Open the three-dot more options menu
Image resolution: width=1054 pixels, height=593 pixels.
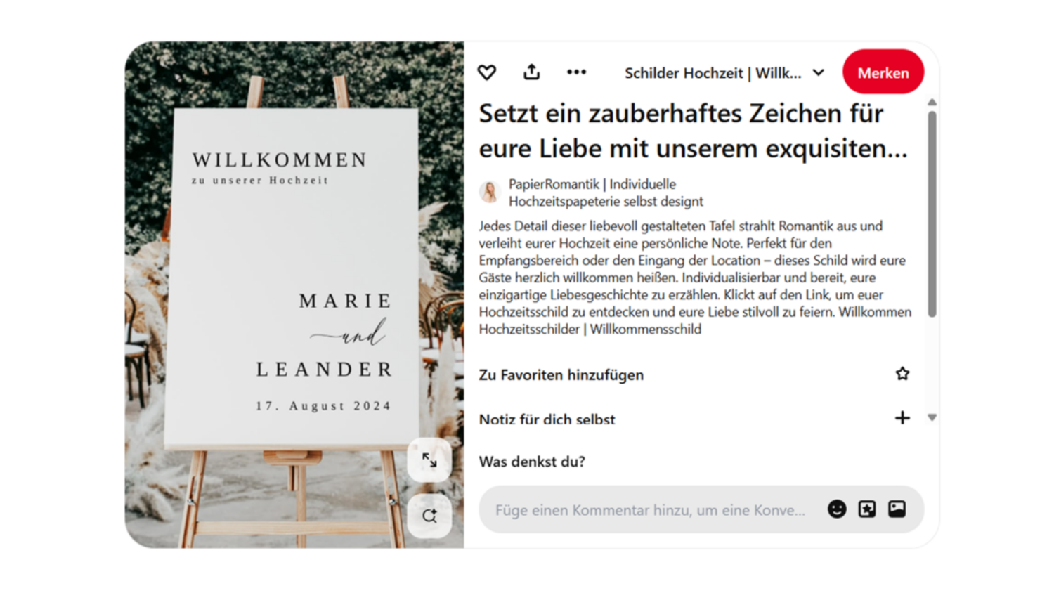coord(576,72)
